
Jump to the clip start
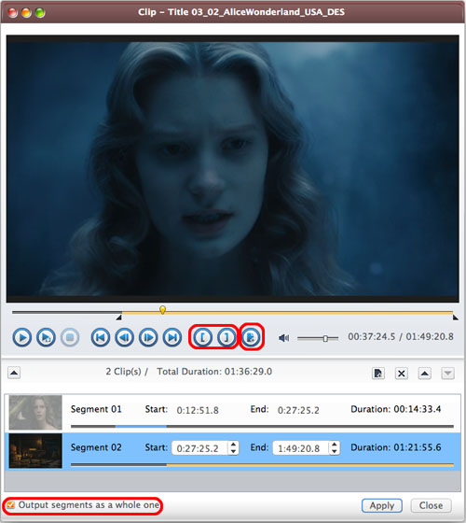click(101, 337)
